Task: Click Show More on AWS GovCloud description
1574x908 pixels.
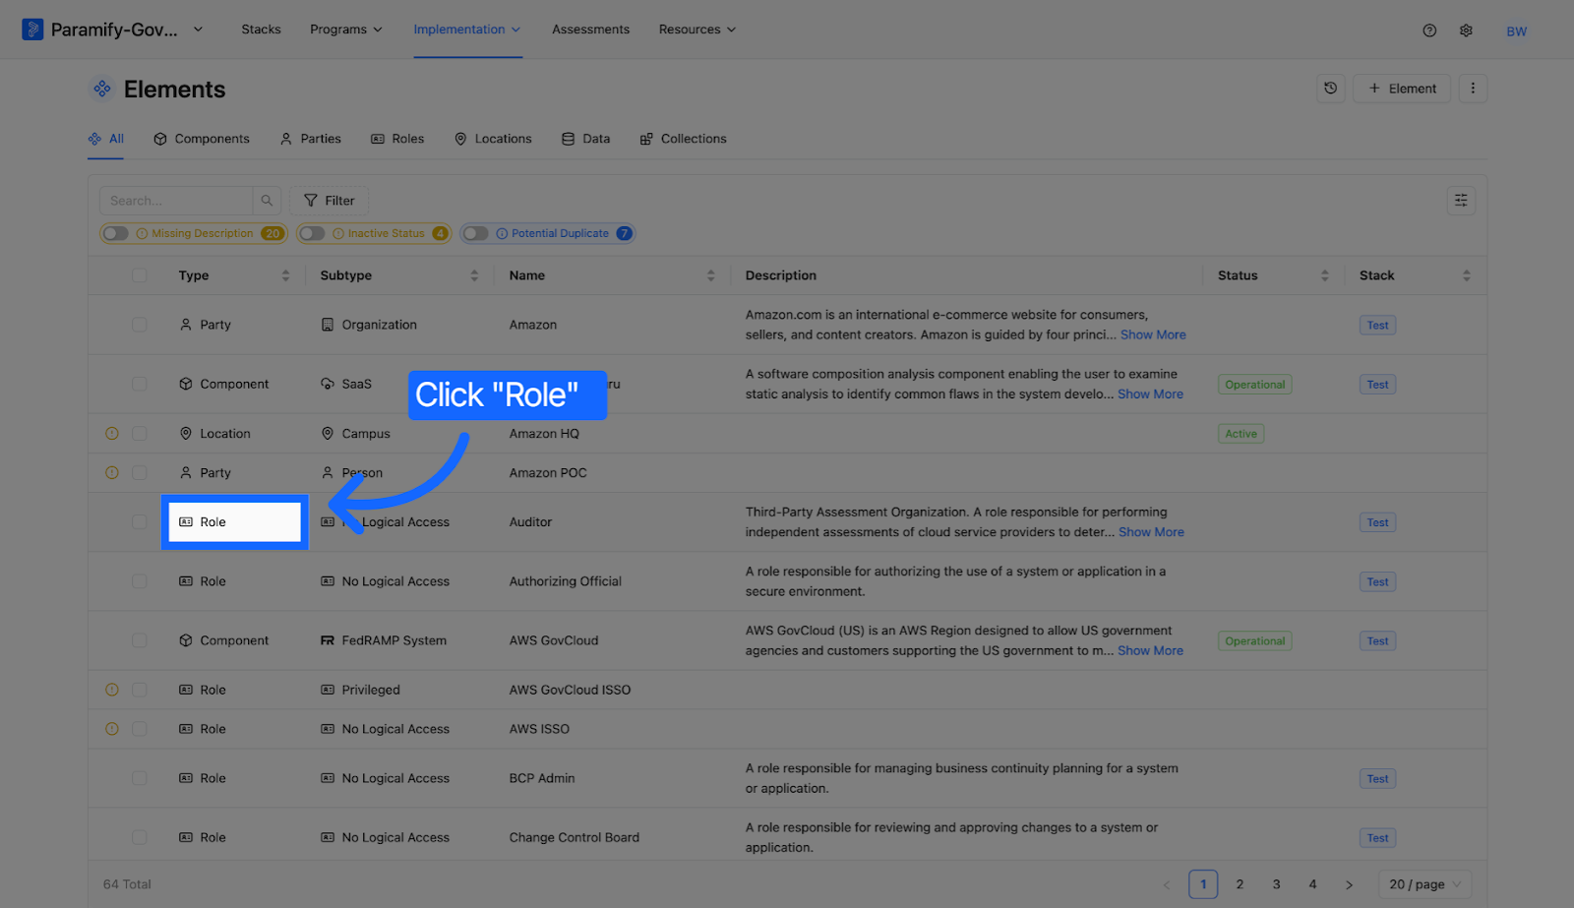Action: [1150, 650]
